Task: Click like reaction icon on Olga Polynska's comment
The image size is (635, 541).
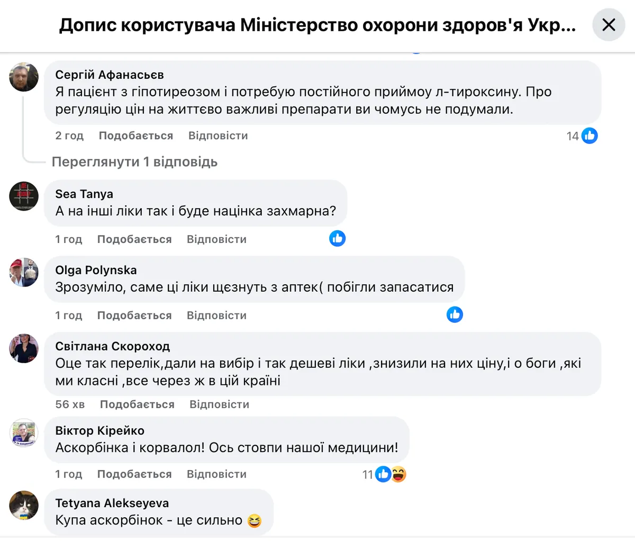Action: coord(455,315)
